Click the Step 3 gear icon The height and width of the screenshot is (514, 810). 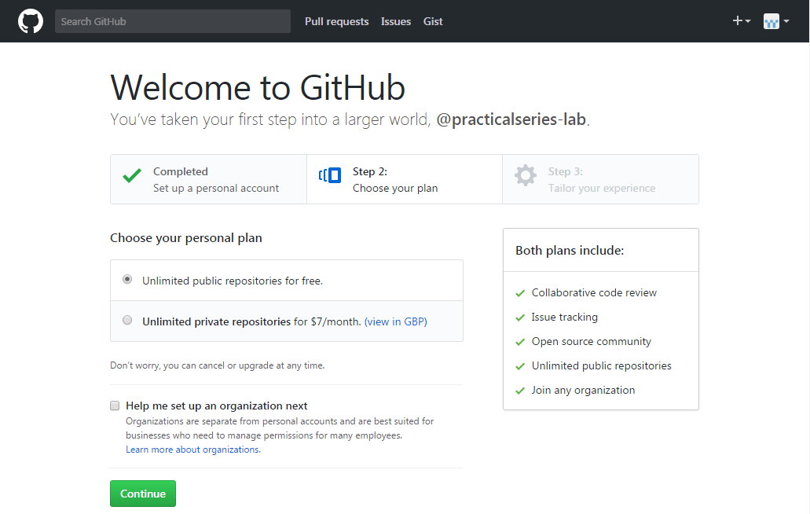[526, 175]
